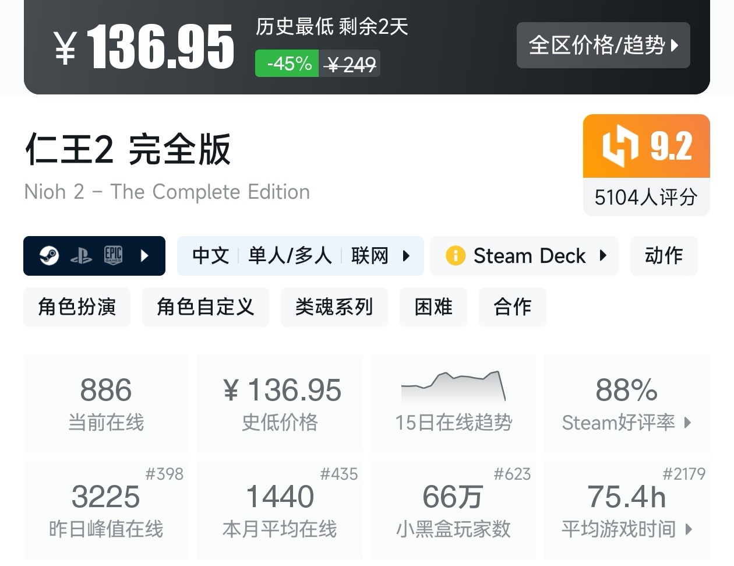Click the -45% green discount badge

tap(287, 64)
